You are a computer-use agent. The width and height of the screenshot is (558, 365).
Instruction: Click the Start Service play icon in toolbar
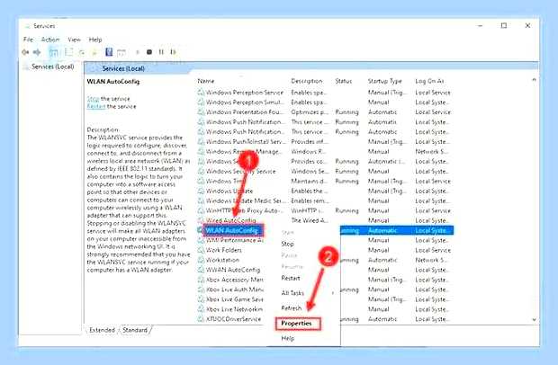click(138, 52)
